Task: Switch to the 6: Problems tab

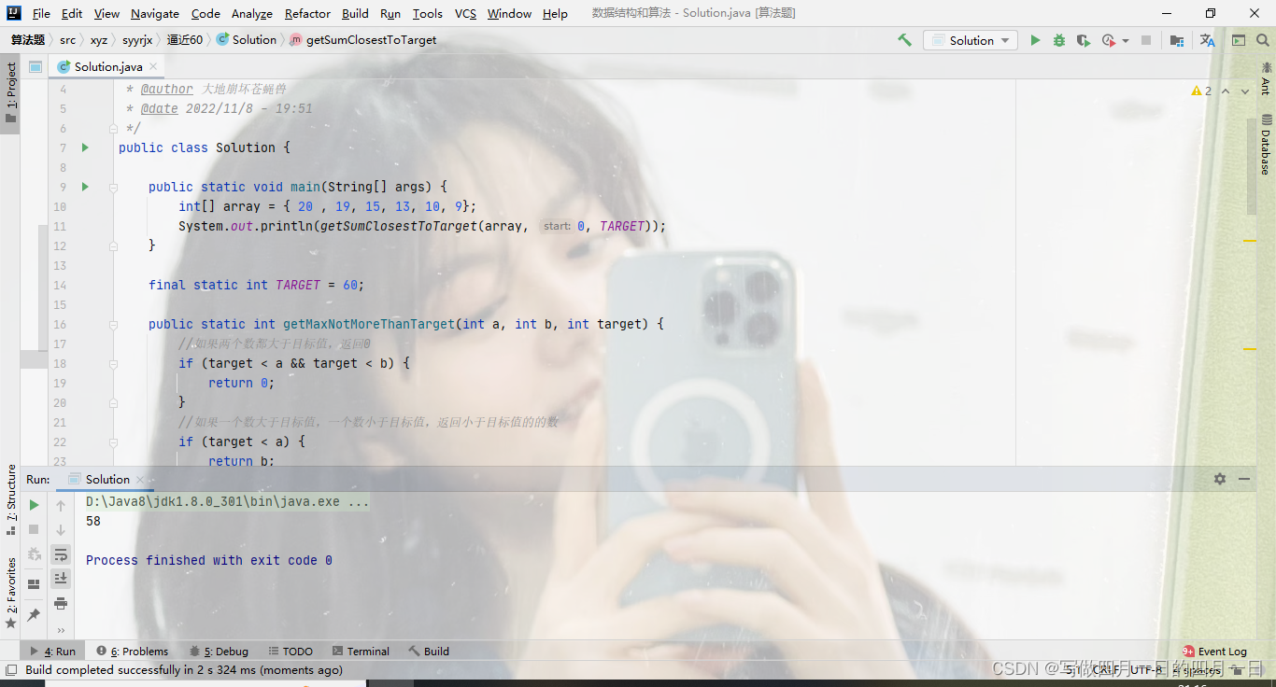Action: [x=132, y=652]
